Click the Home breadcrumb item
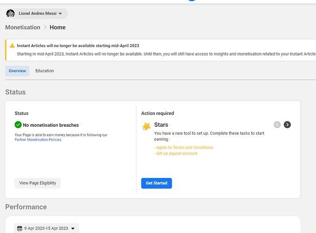This screenshot has width=316, height=233. click(57, 27)
